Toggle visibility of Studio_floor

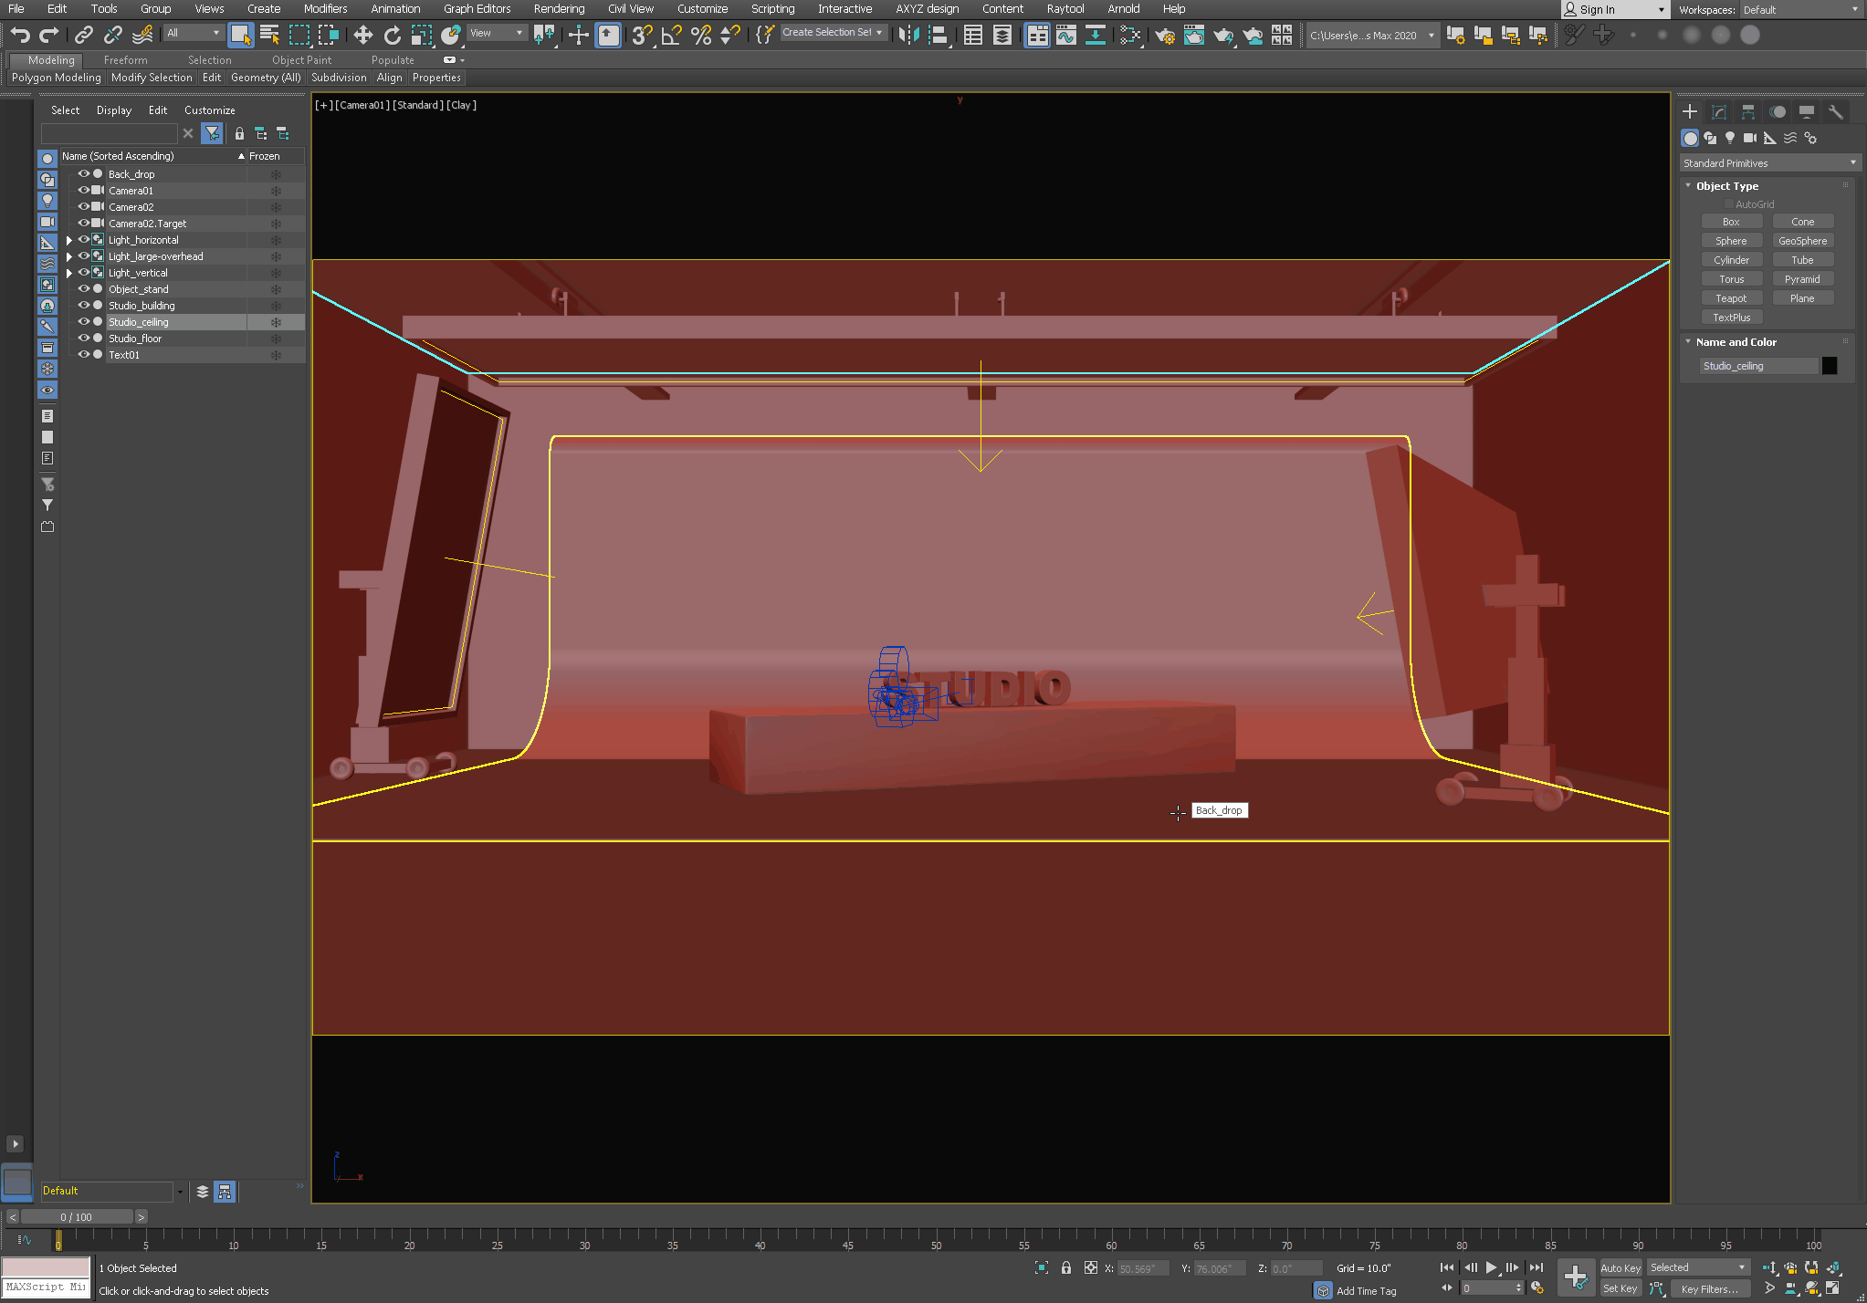[83, 338]
